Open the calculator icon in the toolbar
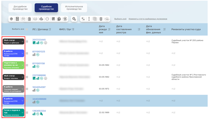 17,19
